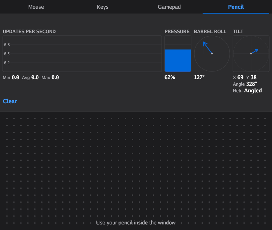Click the 127° barrel roll value
The width and height of the screenshot is (272, 230).
point(199,77)
